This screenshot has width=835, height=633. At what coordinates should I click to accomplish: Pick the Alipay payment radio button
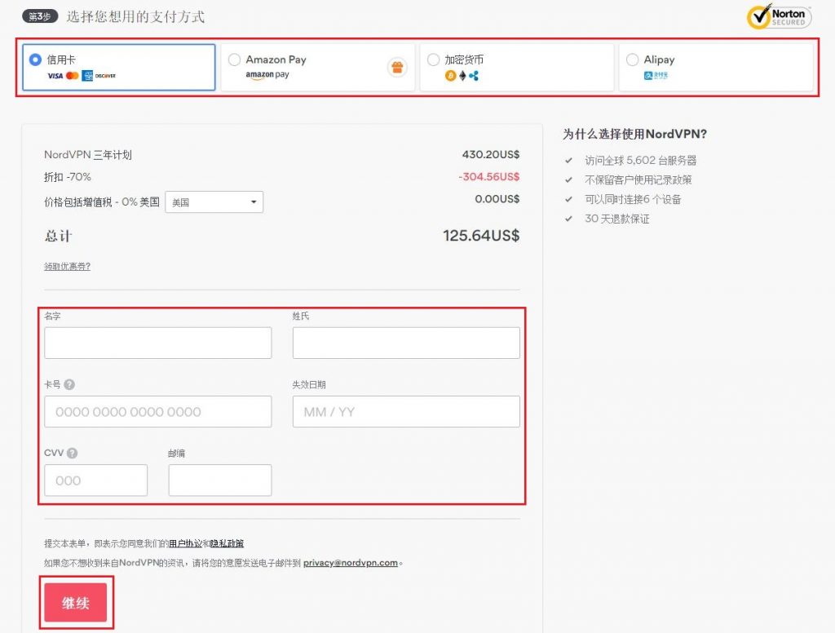[632, 60]
